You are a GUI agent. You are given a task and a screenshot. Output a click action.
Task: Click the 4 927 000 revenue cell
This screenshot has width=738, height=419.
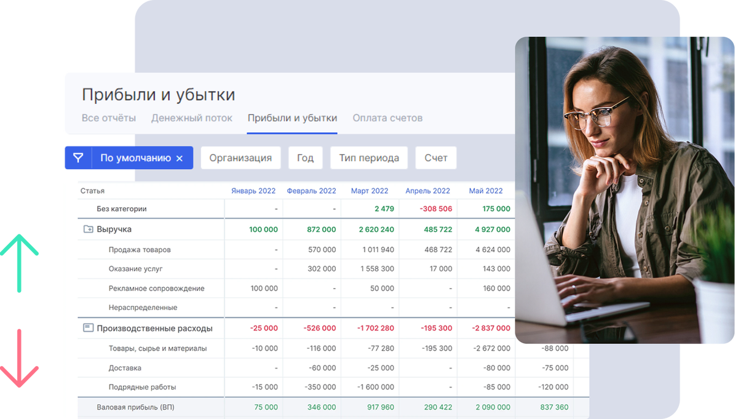coord(493,229)
